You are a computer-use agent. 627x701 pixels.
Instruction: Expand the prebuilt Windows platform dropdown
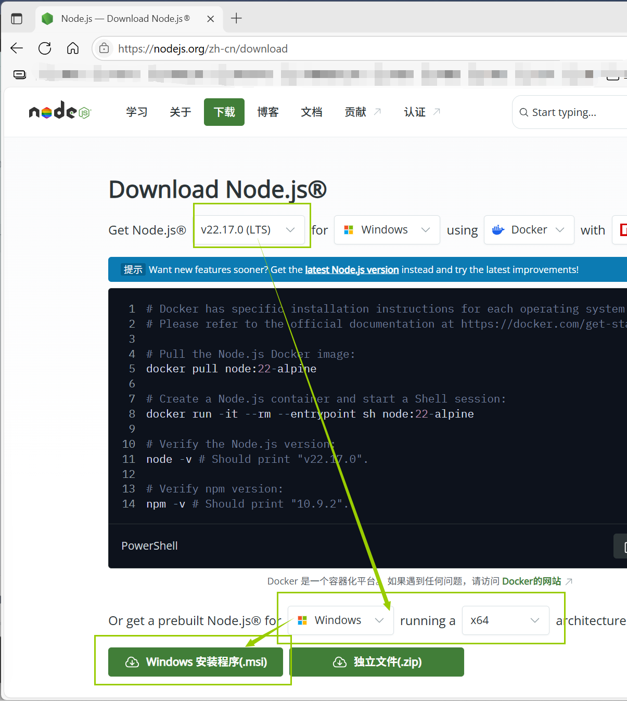pyautogui.click(x=341, y=620)
